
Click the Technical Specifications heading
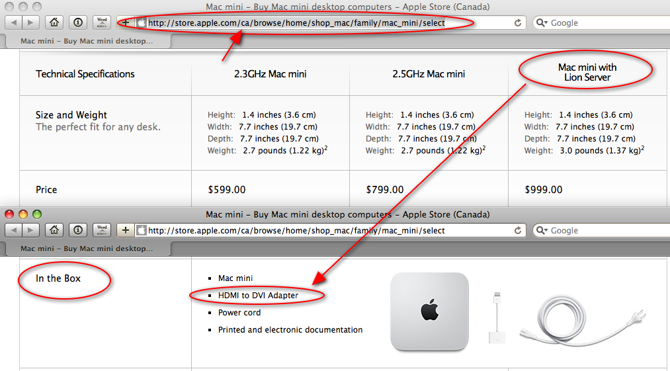tap(85, 74)
